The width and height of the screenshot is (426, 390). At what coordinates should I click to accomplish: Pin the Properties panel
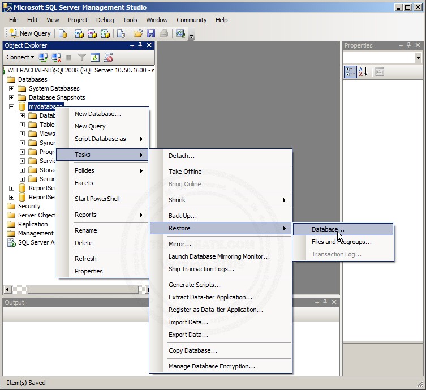point(409,45)
